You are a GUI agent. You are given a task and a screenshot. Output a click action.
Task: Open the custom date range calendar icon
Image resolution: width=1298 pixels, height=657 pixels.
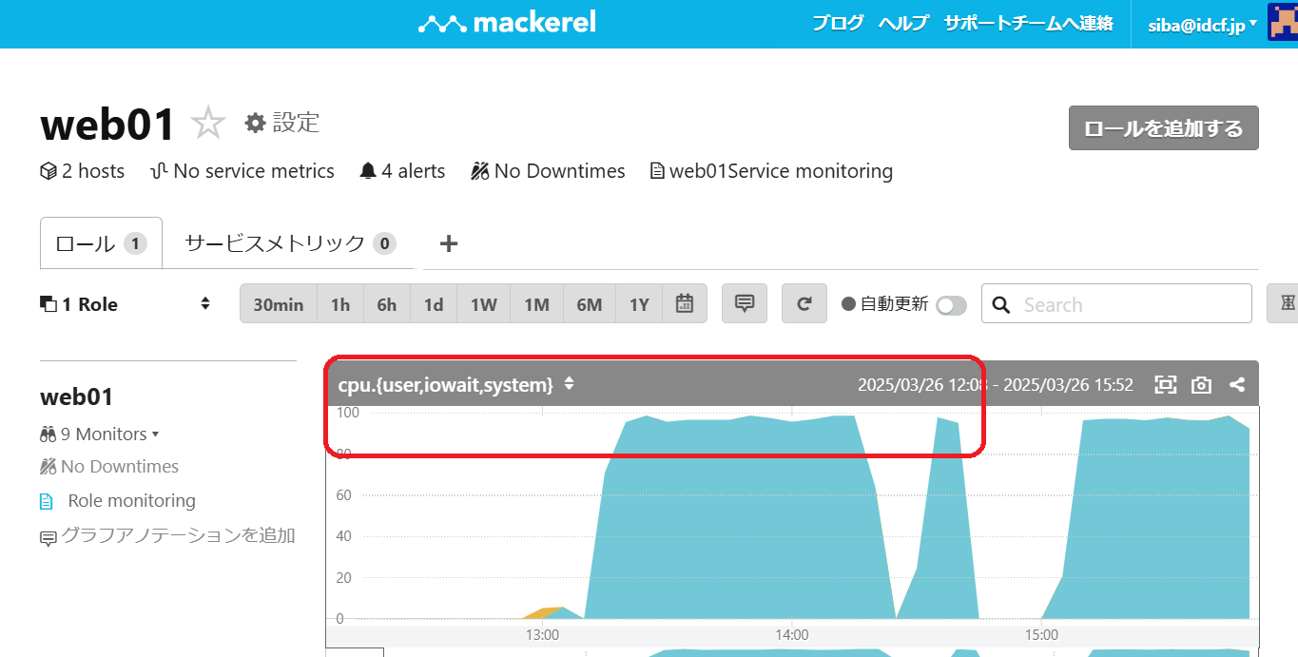[685, 304]
